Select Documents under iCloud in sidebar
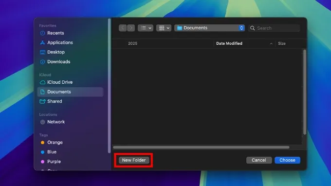Viewport: 331px width, 186px height. [70, 92]
